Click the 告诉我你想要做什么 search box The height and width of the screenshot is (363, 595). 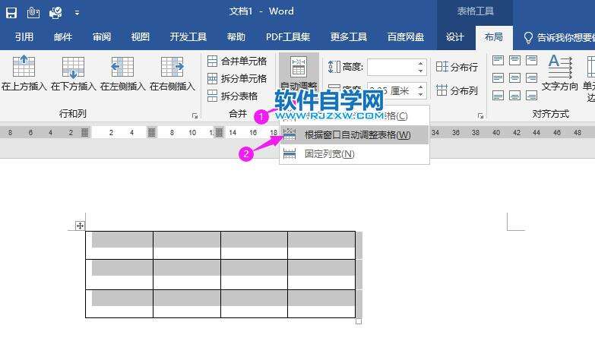[x=559, y=37]
